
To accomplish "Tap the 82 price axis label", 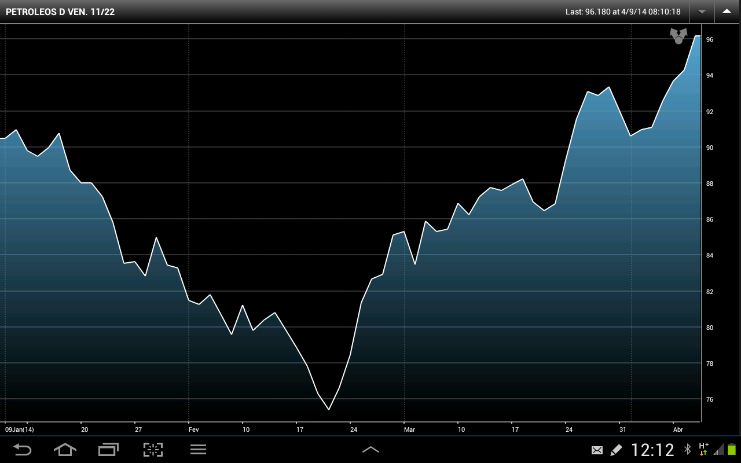I will (x=710, y=292).
